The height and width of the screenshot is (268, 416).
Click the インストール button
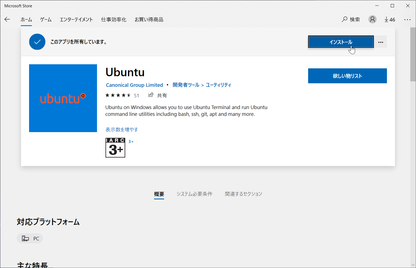[x=341, y=42]
